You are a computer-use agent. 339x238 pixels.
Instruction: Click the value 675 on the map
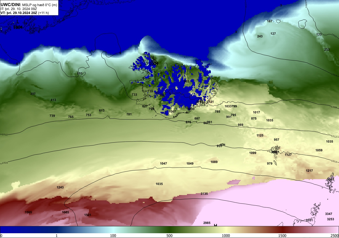(188, 122)
